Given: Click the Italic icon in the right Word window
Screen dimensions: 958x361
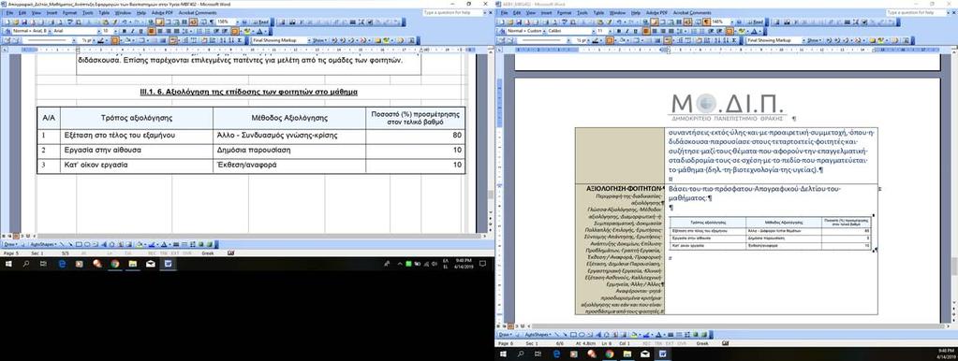Looking at the screenshot, I should point(627,31).
